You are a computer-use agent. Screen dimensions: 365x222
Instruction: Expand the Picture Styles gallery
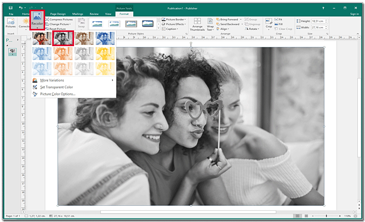[x=159, y=28]
